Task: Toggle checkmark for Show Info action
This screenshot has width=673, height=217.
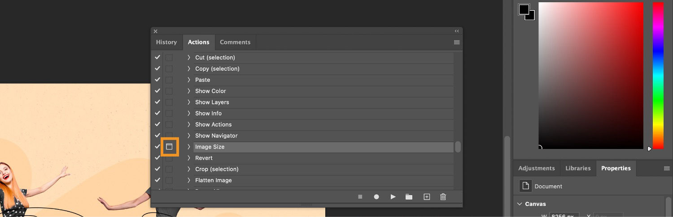Action: click(157, 113)
